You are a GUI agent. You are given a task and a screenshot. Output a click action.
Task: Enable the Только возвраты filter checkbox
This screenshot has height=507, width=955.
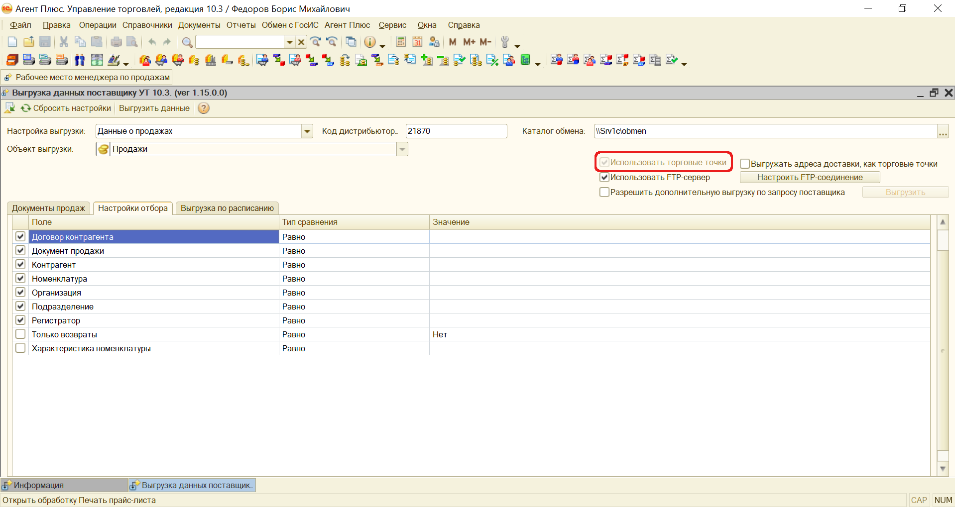tap(20, 334)
